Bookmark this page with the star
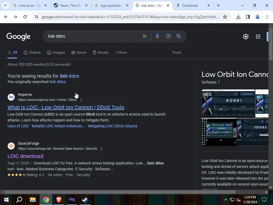Viewport: 273px width, 205px height. pyautogui.click(x=225, y=17)
